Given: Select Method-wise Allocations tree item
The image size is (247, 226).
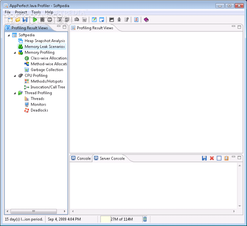Looking at the screenshot, I should point(46,64).
